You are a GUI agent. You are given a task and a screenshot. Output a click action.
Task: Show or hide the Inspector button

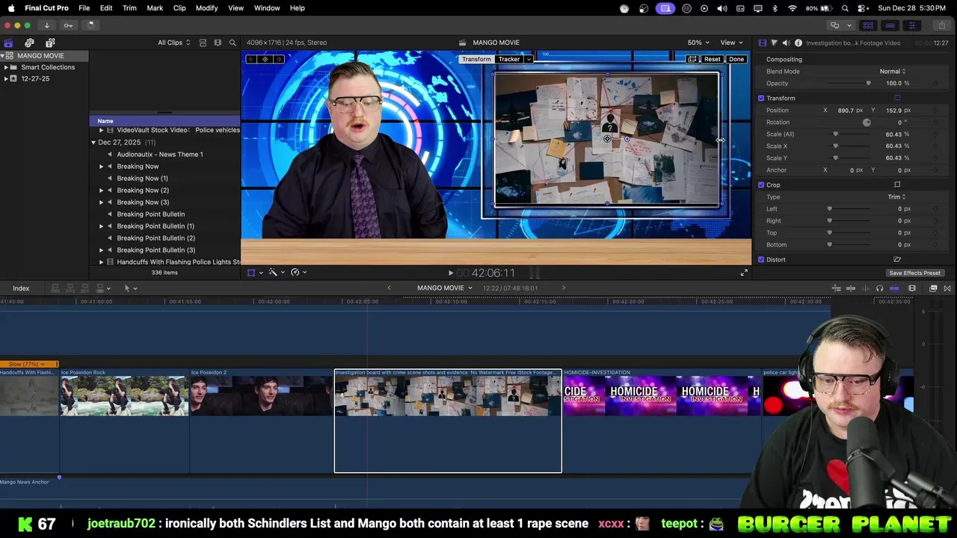[912, 25]
